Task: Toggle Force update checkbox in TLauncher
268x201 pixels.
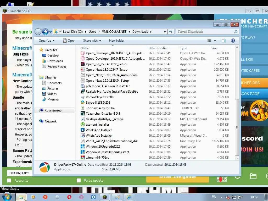Action: [x=79, y=181]
